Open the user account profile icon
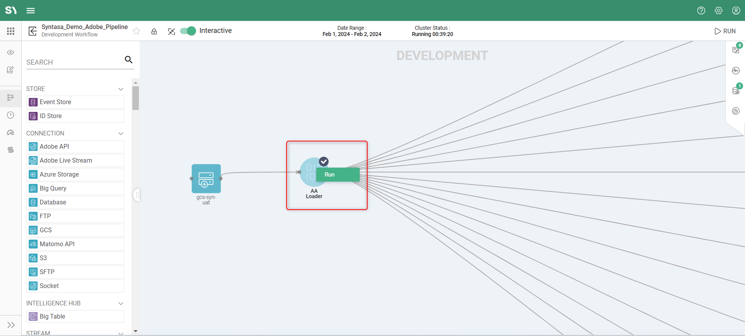The height and width of the screenshot is (336, 745). pos(736,10)
